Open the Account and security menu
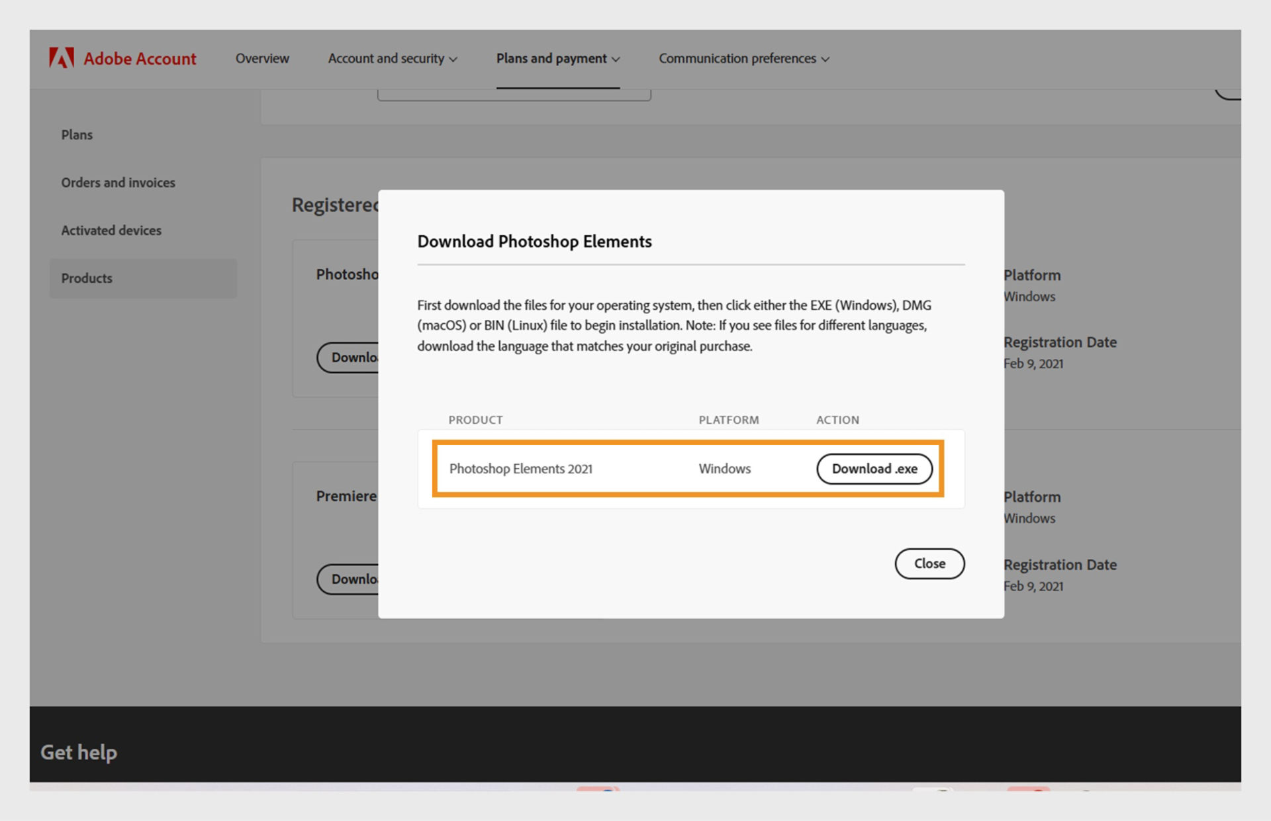 click(x=393, y=58)
